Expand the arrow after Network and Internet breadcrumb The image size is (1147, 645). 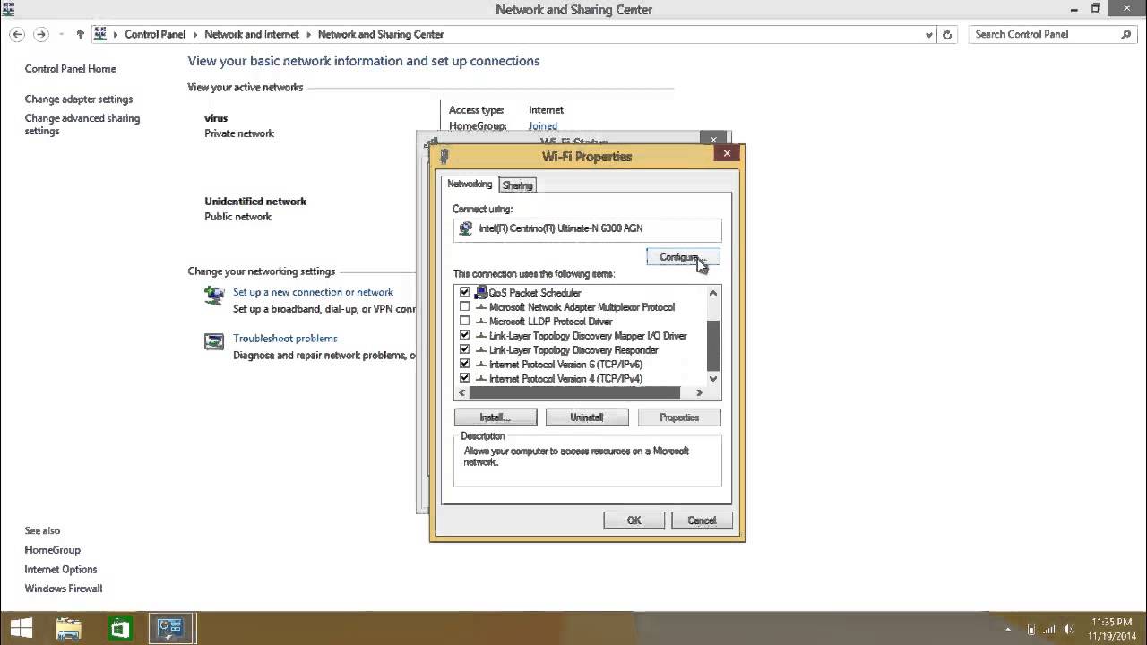309,34
